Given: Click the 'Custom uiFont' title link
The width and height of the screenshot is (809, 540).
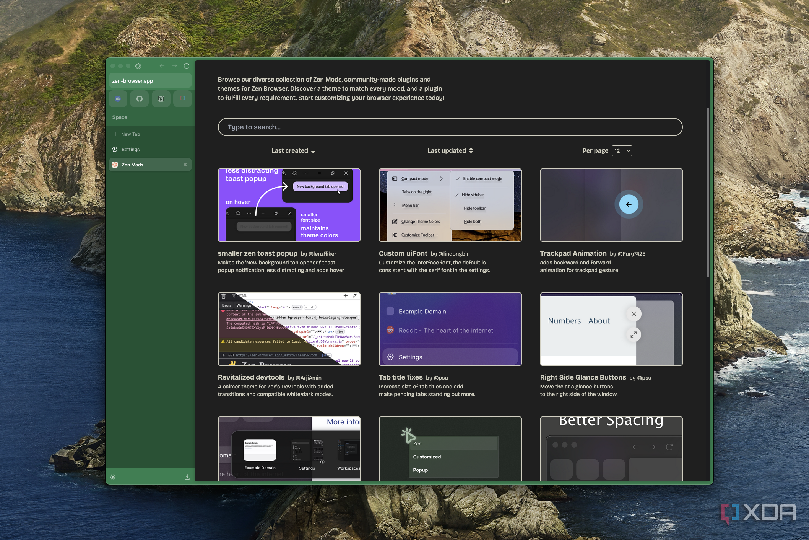Looking at the screenshot, I should coord(403,253).
